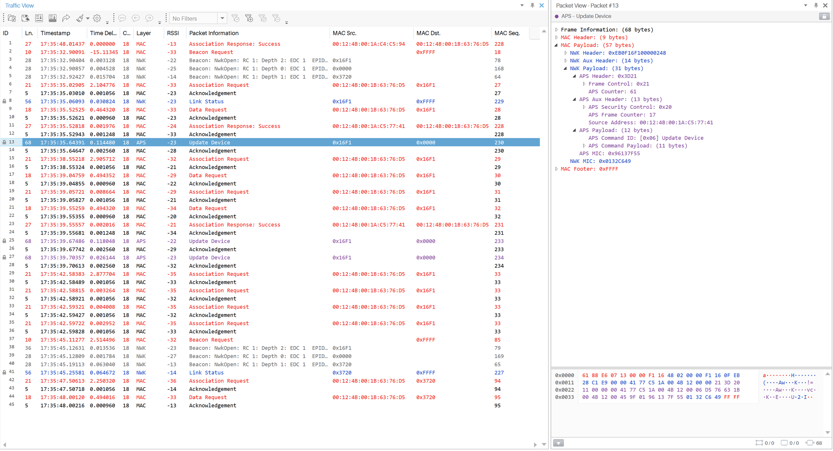Viewport: 833px width, 451px height.
Task: Open the No Filters dropdown arrow
Action: click(222, 18)
